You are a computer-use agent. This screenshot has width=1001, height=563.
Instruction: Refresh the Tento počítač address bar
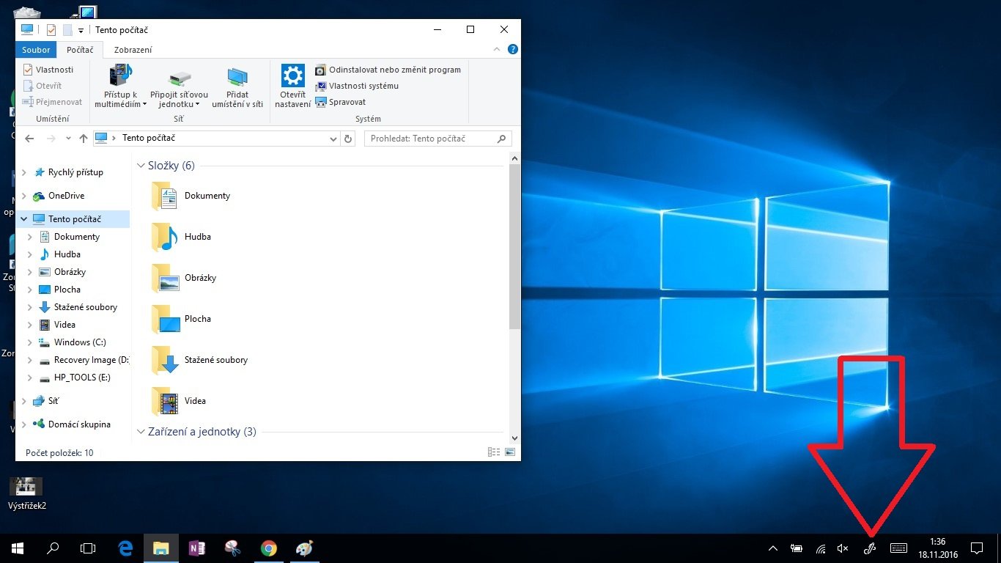pos(348,139)
